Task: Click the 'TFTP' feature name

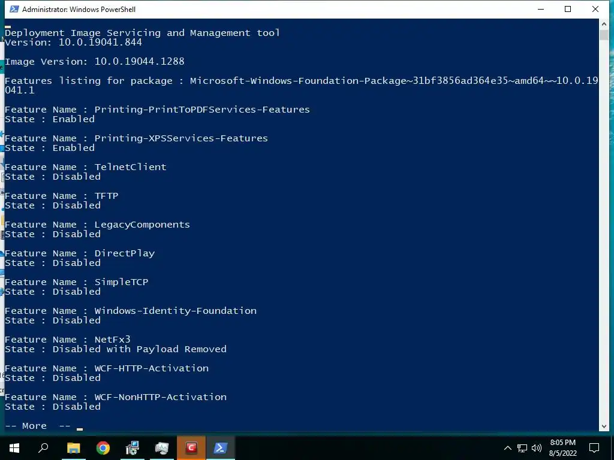Action: (x=106, y=196)
